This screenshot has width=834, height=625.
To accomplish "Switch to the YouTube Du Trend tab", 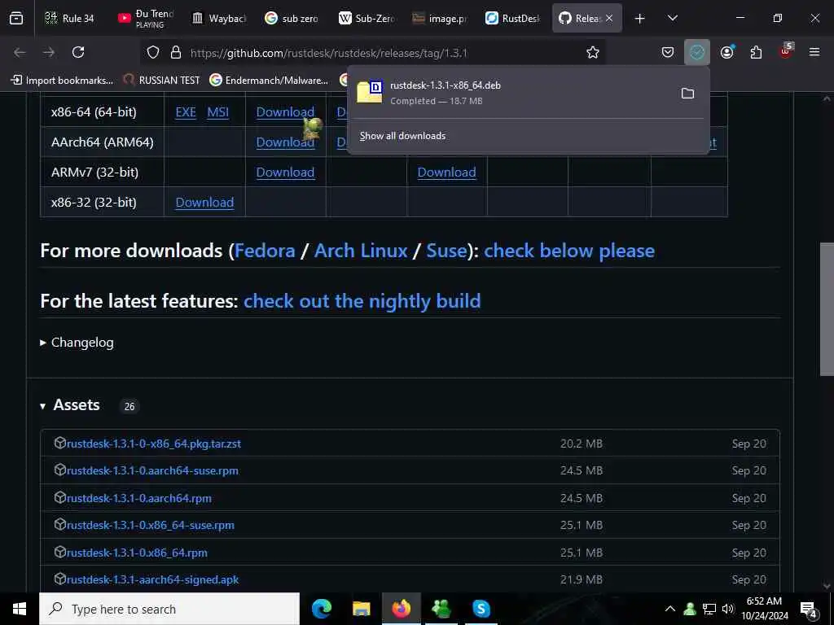I will coord(146,18).
